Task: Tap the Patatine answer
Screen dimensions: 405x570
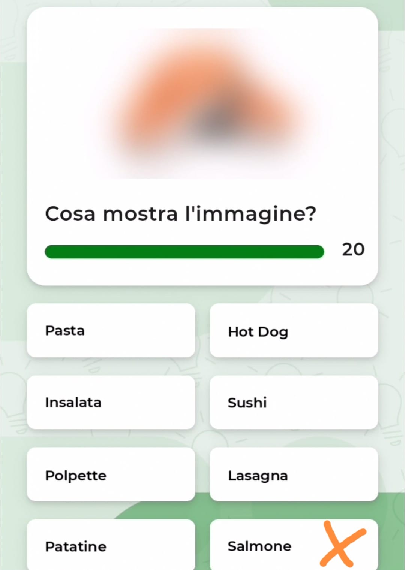Action: click(x=111, y=545)
